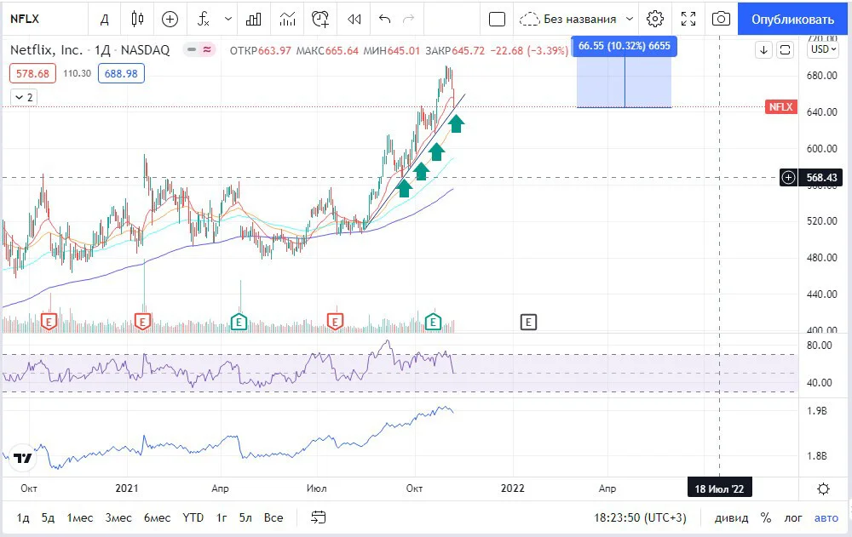Select the 3мес time range

pyautogui.click(x=118, y=517)
